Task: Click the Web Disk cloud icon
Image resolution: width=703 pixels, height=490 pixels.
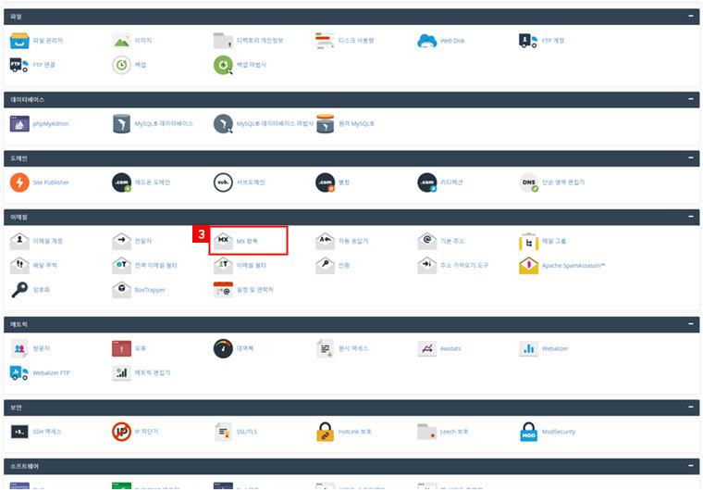Action: 426,41
